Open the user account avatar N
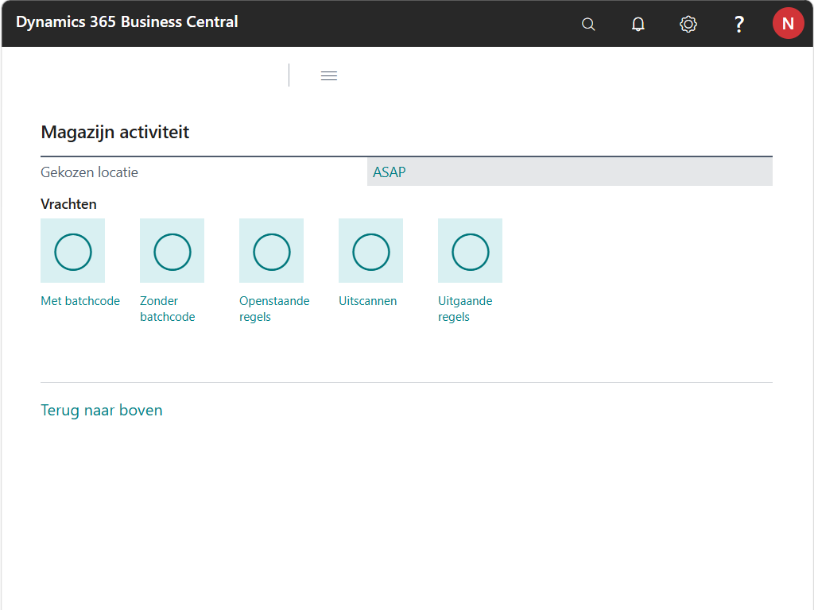This screenshot has height=610, width=814. [788, 24]
